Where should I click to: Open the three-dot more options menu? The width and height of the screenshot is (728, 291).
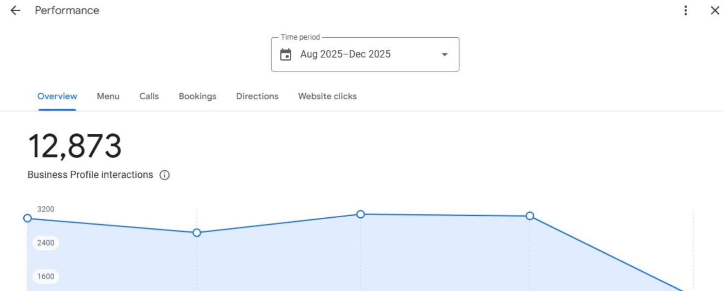[685, 11]
